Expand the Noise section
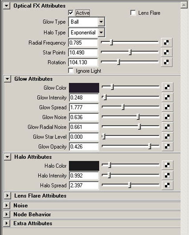 pos(6,205)
